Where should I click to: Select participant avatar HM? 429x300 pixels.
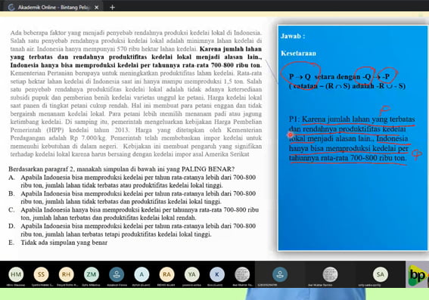click(16, 274)
